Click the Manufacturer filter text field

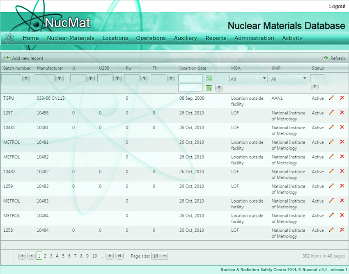coord(45,78)
